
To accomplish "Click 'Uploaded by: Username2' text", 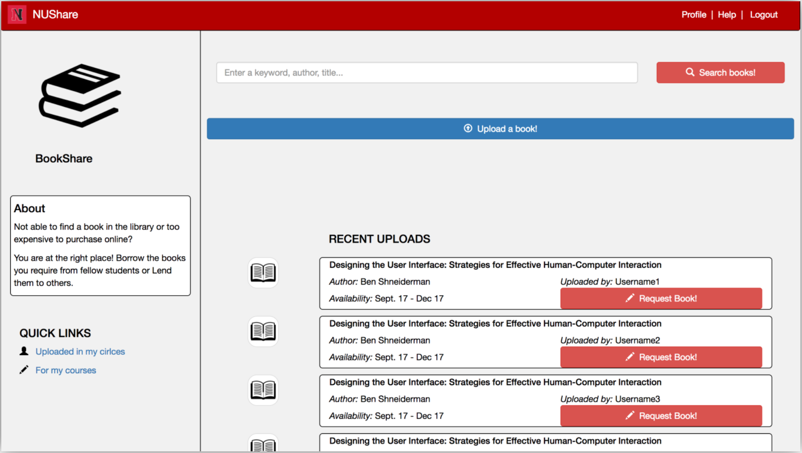I will (610, 341).
